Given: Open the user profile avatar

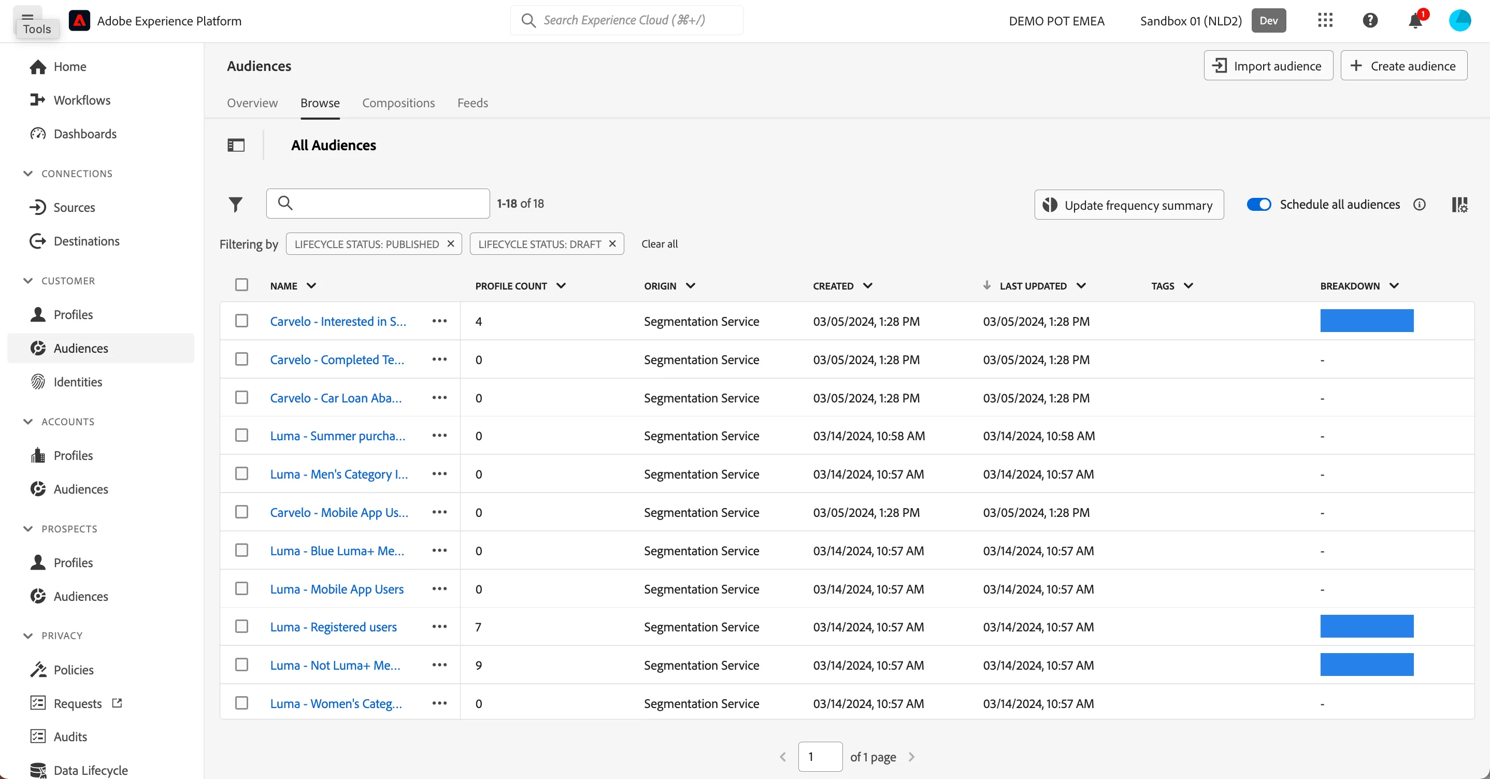Looking at the screenshot, I should 1460,21.
